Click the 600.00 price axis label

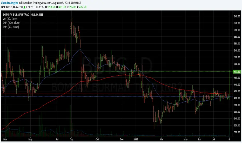click(237, 30)
